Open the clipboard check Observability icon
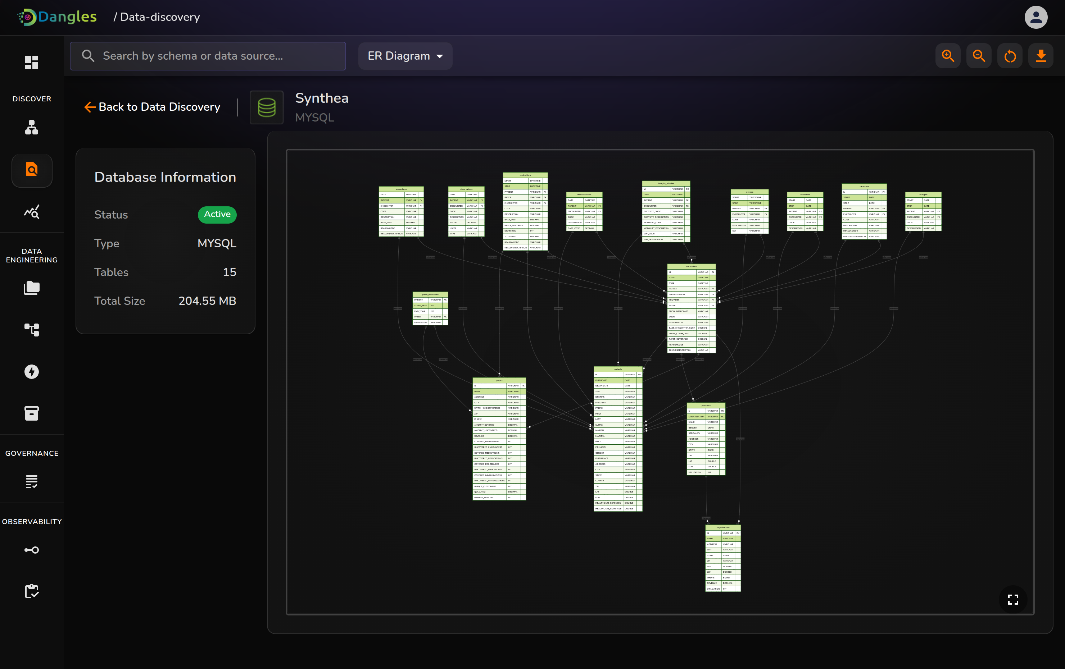 click(31, 591)
